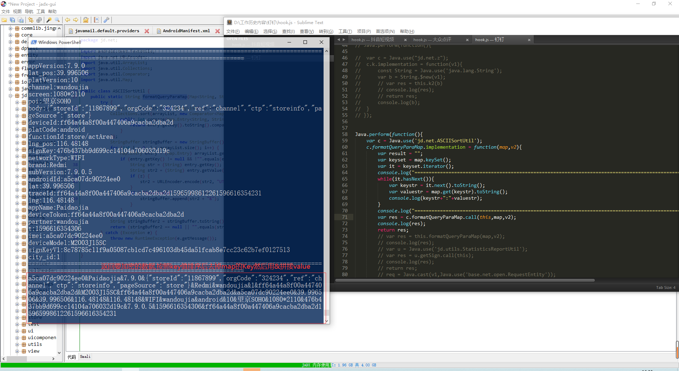Close the hook.js 大众点评 tab
The width and height of the screenshot is (679, 371).
click(x=467, y=40)
